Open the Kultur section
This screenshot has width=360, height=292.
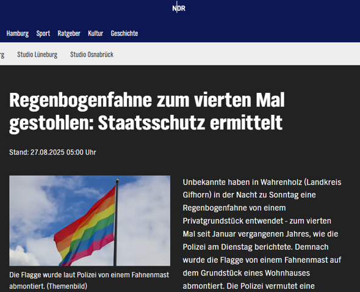click(x=96, y=34)
